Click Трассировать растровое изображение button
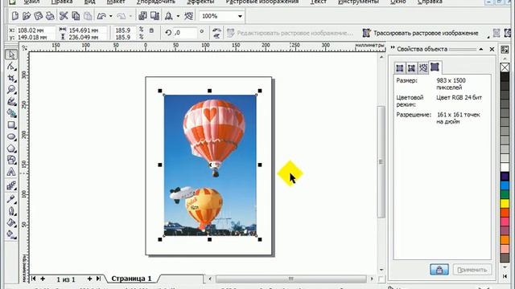This screenshot has height=289, width=515. coord(420,33)
